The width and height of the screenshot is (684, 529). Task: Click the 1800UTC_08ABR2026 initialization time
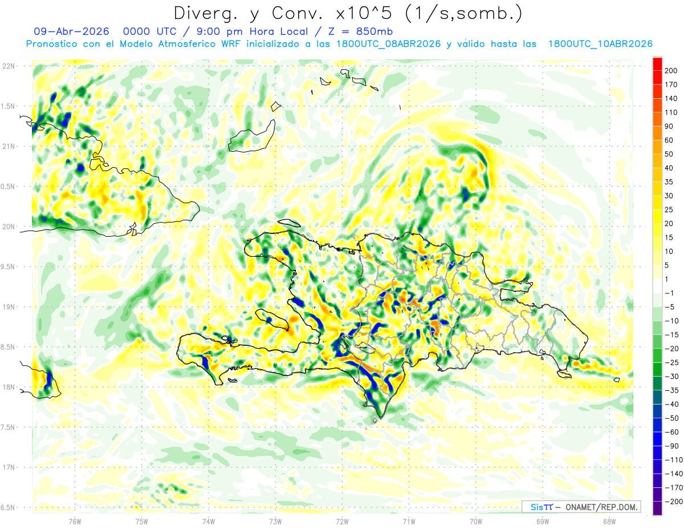(x=388, y=44)
